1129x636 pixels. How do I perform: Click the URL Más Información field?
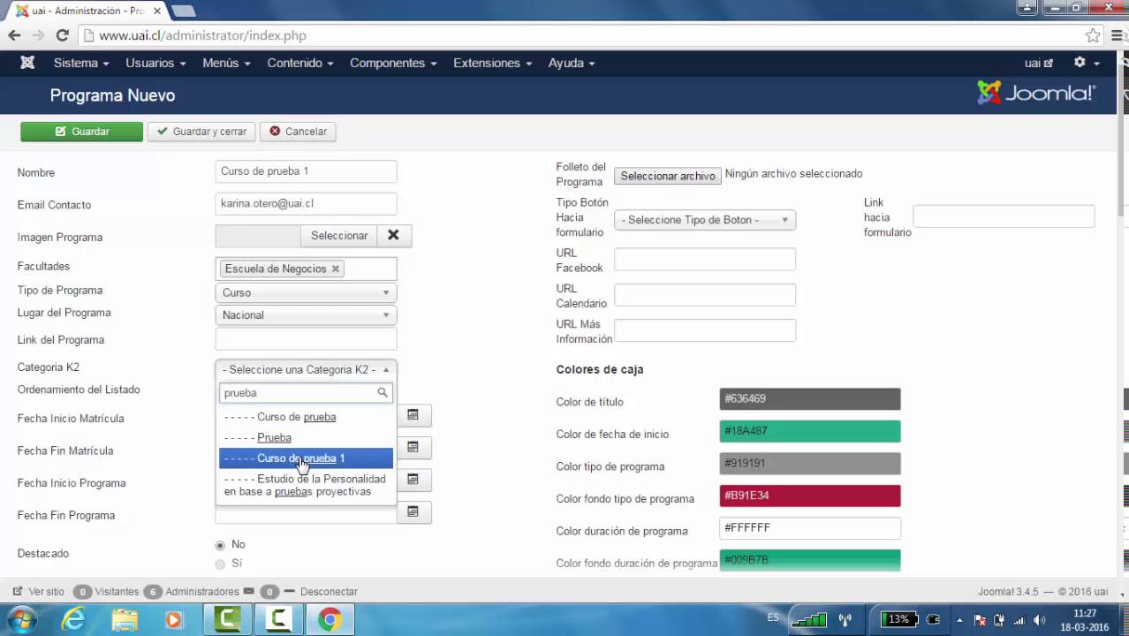705,330
